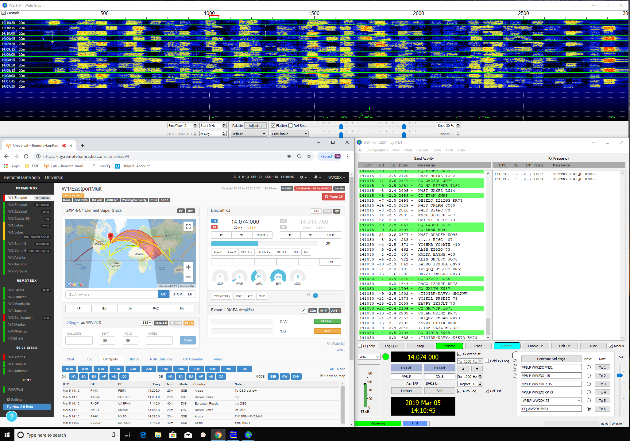This screenshot has width=630, height=441.
Task: Open the help question mark bubble
Action: pos(12,416)
